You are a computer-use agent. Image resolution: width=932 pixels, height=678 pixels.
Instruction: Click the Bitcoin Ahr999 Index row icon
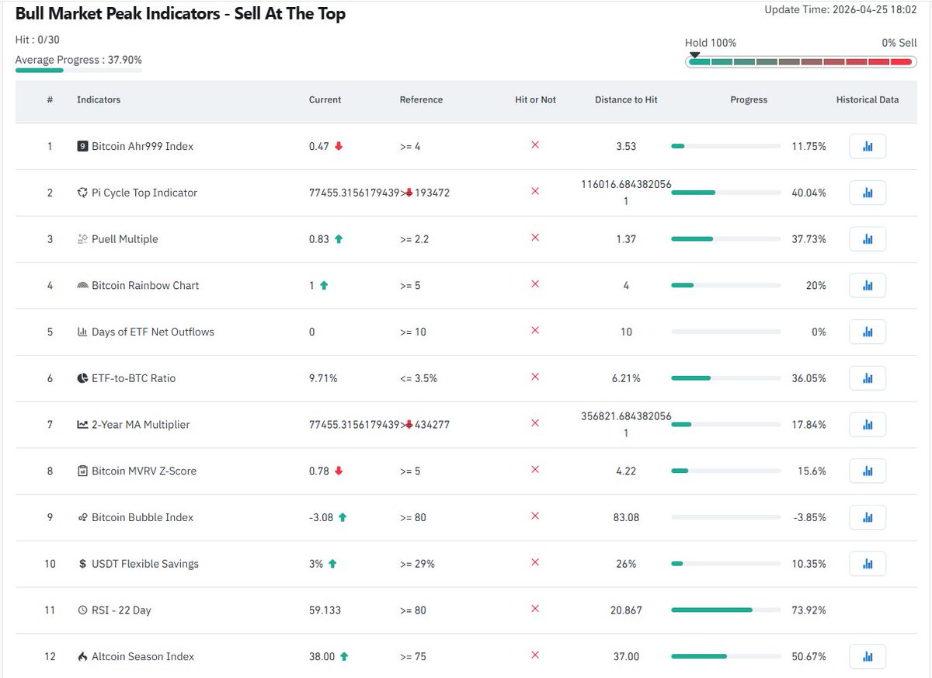[x=82, y=146]
